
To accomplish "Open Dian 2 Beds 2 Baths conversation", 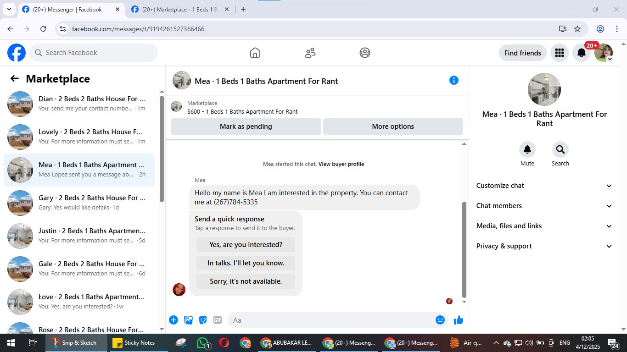I will (79, 104).
